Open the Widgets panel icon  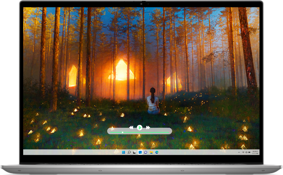point(140,152)
